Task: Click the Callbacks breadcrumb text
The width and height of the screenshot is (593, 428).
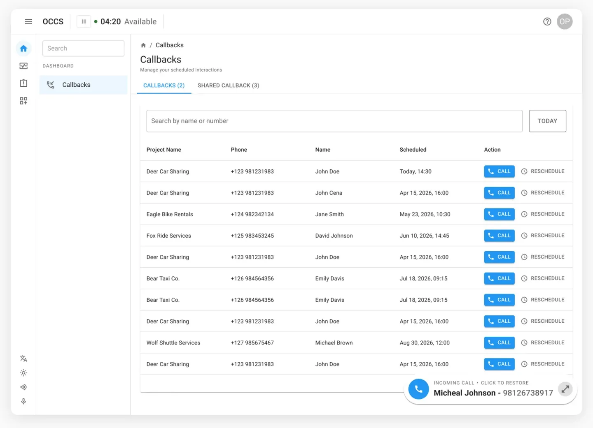Action: [x=170, y=45]
